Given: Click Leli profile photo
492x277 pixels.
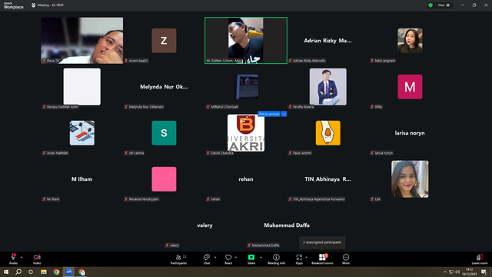Looking at the screenshot, I should (x=410, y=179).
